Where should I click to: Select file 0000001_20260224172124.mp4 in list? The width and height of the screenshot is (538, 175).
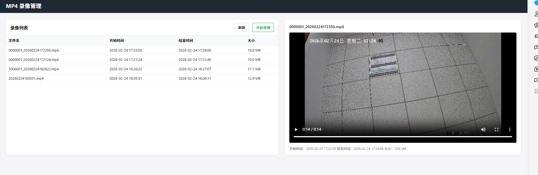34,60
